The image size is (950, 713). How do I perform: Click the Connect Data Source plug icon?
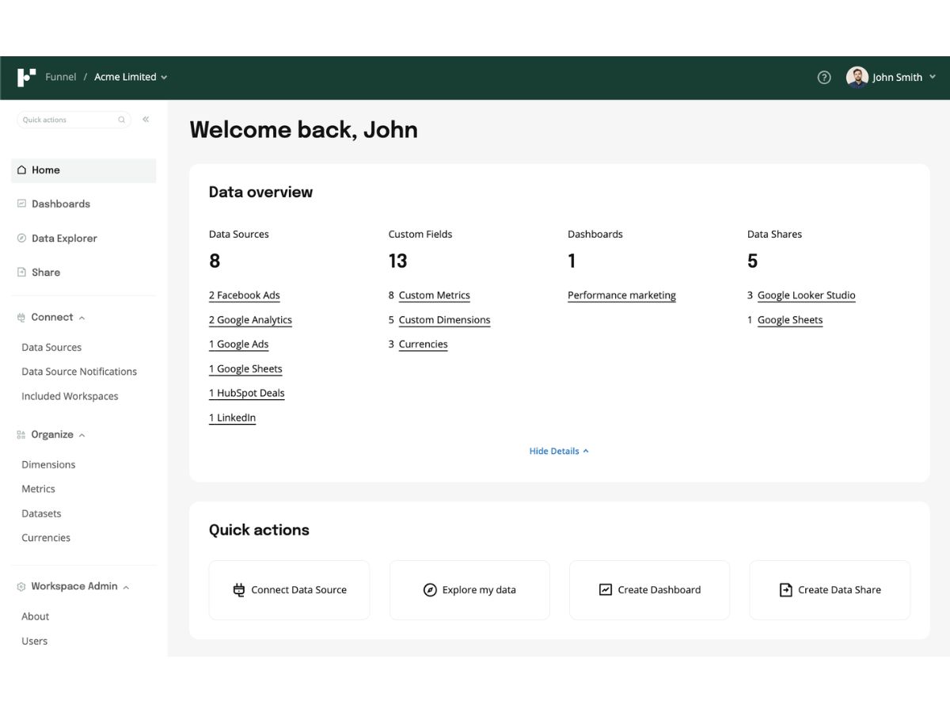pos(239,590)
